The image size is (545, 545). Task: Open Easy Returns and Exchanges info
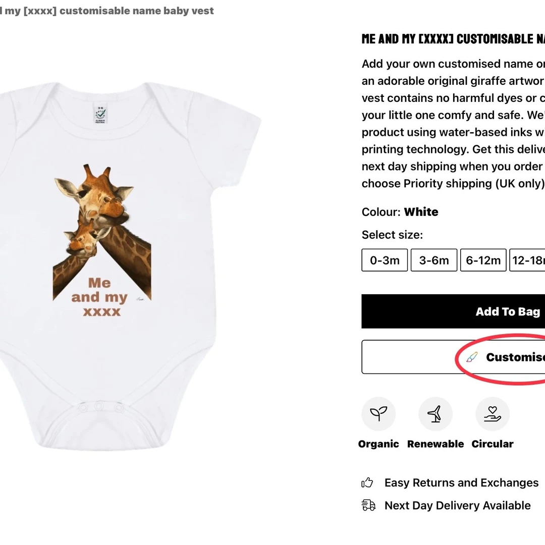[x=461, y=482]
